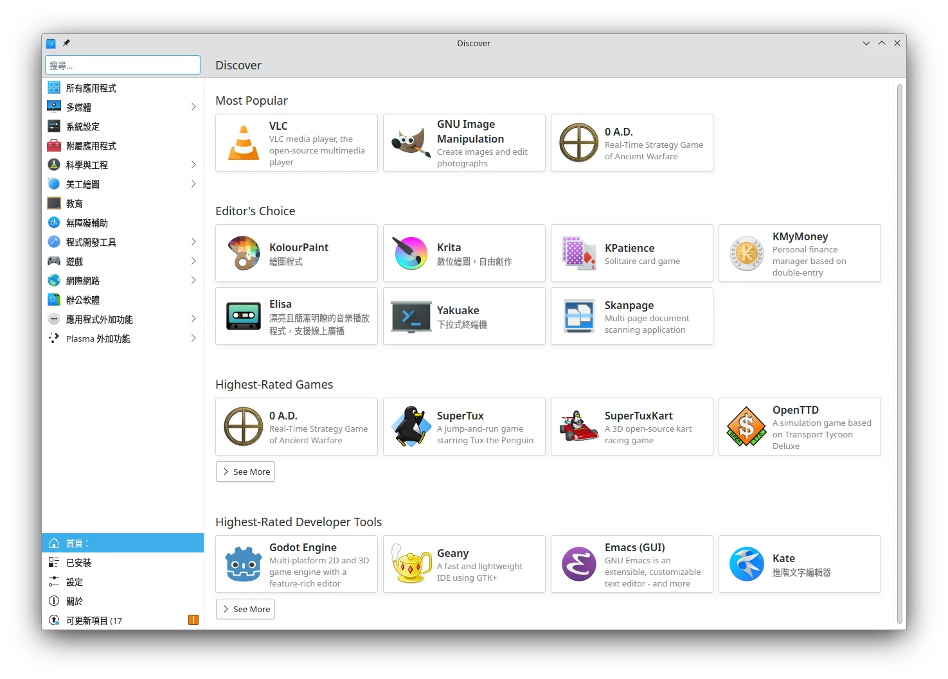Click the Yakuake terminal icon
The width and height of the screenshot is (948, 679).
tap(411, 316)
